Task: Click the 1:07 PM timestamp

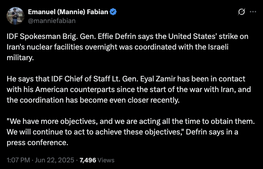Action: (19, 160)
